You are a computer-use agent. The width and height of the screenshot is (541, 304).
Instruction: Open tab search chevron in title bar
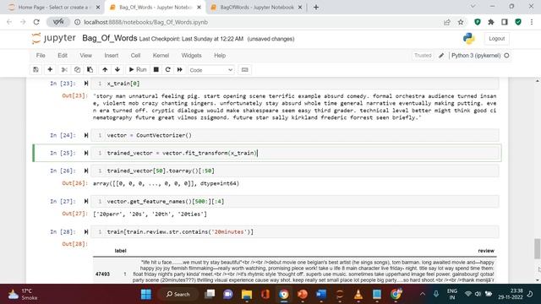(x=473, y=6)
